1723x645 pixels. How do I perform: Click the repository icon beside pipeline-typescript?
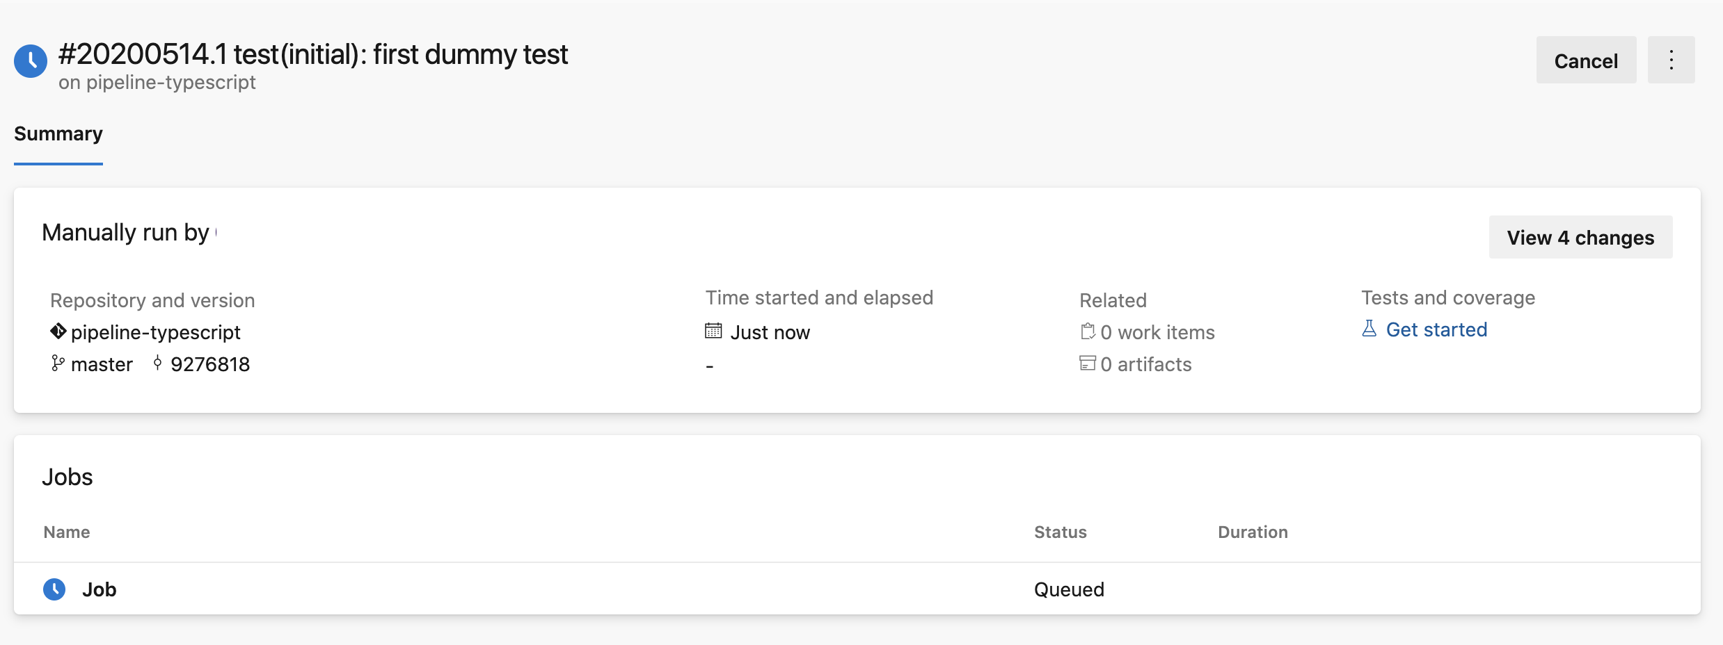tap(57, 332)
